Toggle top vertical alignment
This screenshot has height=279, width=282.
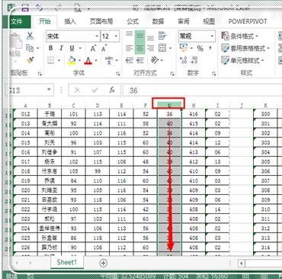point(130,34)
